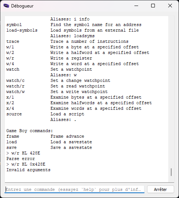
Task: Maximize the Débogueur window
Action: (x=153, y=6)
